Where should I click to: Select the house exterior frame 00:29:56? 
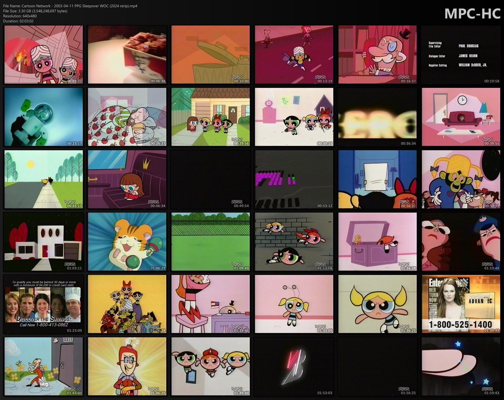(x=210, y=117)
